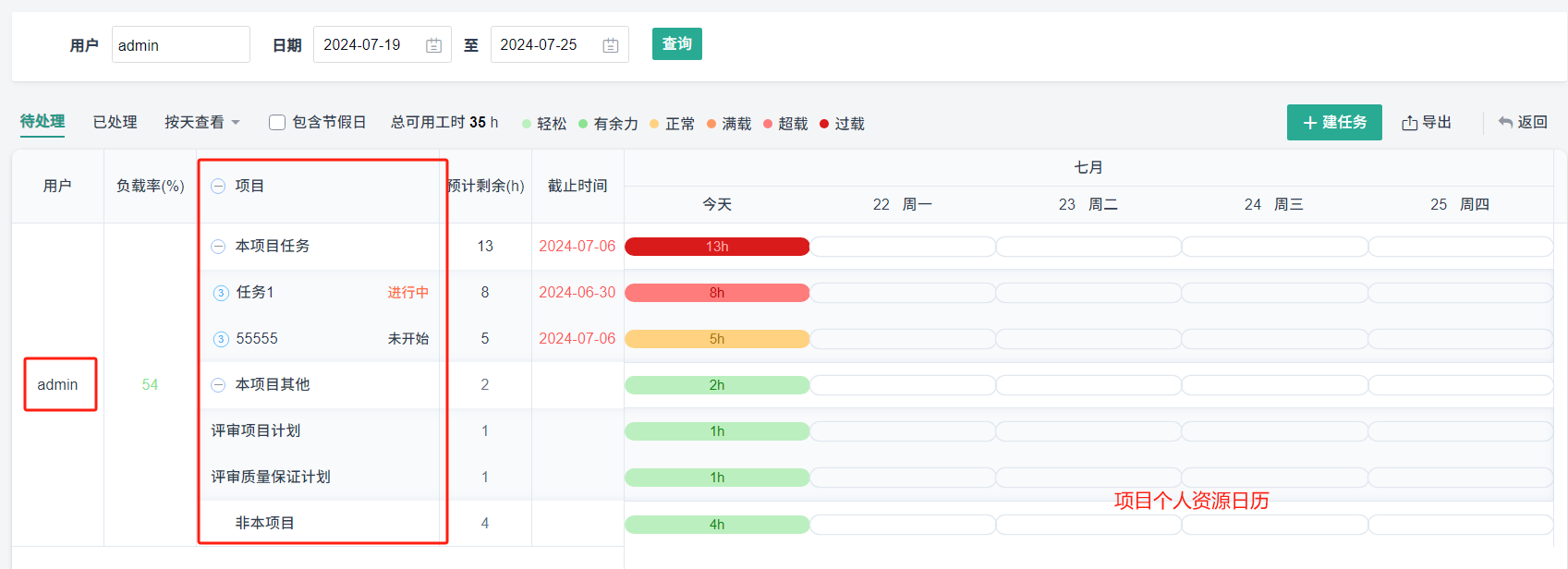The height and width of the screenshot is (569, 1568).
Task: Collapse all via 项目 header minus icon
Action: [x=218, y=186]
